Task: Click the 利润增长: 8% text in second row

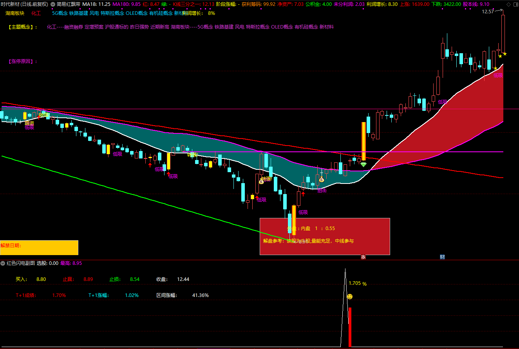Action: click(199, 13)
